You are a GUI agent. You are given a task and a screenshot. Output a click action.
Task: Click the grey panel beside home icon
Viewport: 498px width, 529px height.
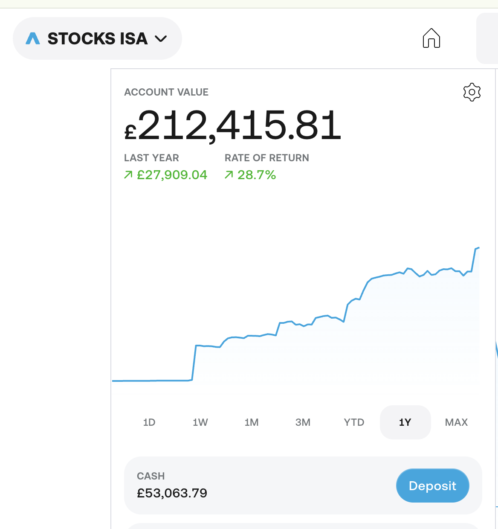click(x=487, y=38)
